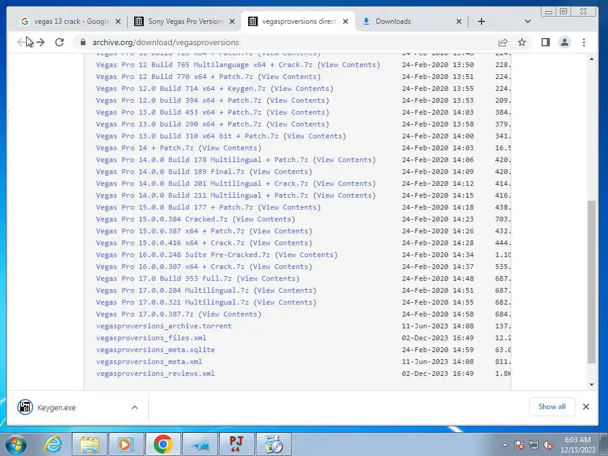Open the paper plane app in the taskbar
Screen dimensions: 608x456
(x=199, y=444)
